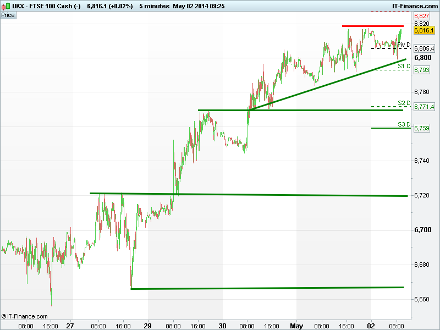
Task: Click the Piv D pivot label
Action: click(x=404, y=45)
